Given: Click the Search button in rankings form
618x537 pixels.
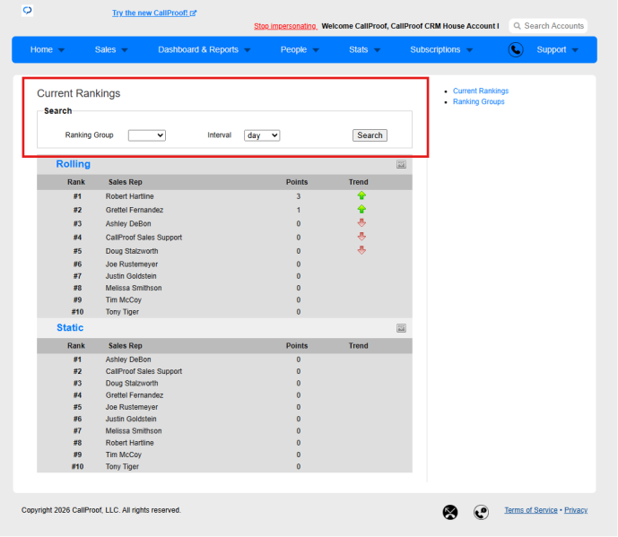Looking at the screenshot, I should click(x=370, y=135).
